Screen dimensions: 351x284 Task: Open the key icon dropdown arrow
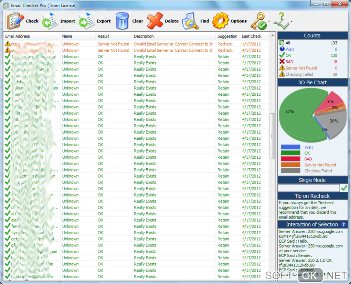[269, 21]
